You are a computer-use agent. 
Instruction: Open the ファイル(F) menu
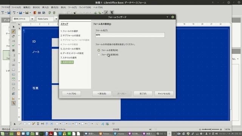point(16,8)
